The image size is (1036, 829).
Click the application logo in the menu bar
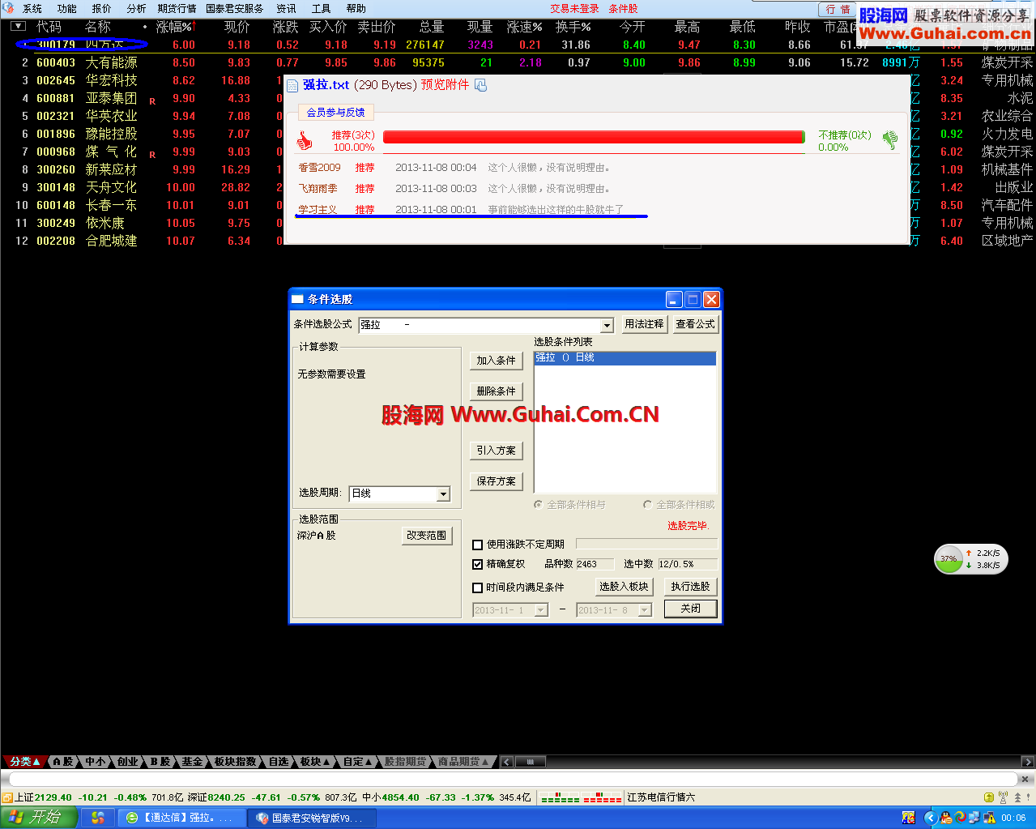[9, 8]
